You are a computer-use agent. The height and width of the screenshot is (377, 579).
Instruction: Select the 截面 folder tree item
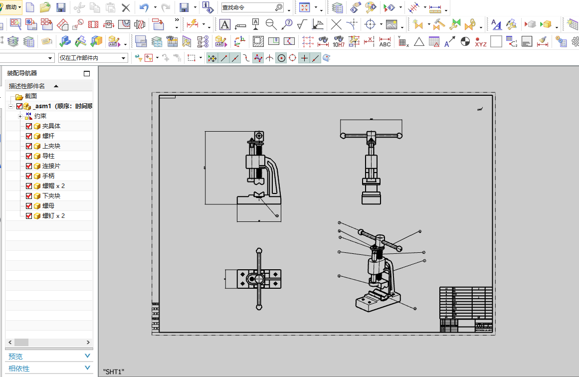[30, 96]
